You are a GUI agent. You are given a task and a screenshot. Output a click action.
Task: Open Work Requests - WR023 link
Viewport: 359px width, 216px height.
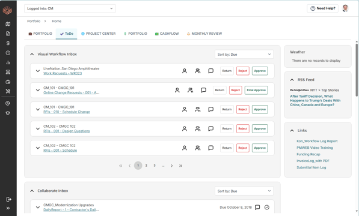[x=63, y=73]
